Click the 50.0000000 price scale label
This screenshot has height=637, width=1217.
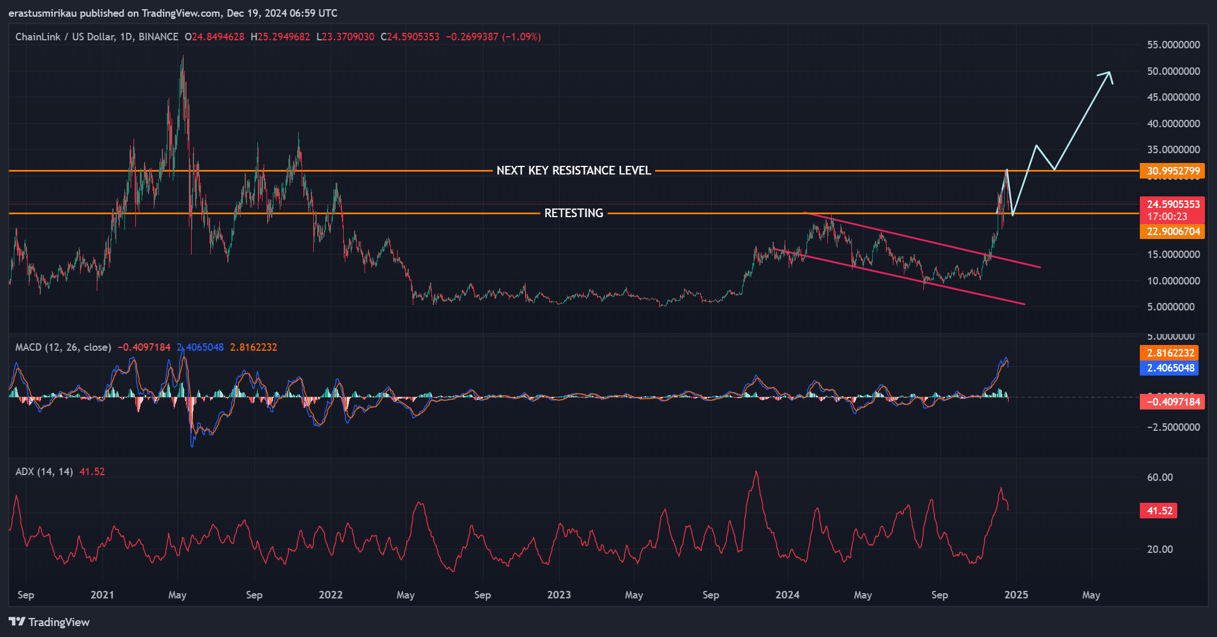click(x=1173, y=71)
